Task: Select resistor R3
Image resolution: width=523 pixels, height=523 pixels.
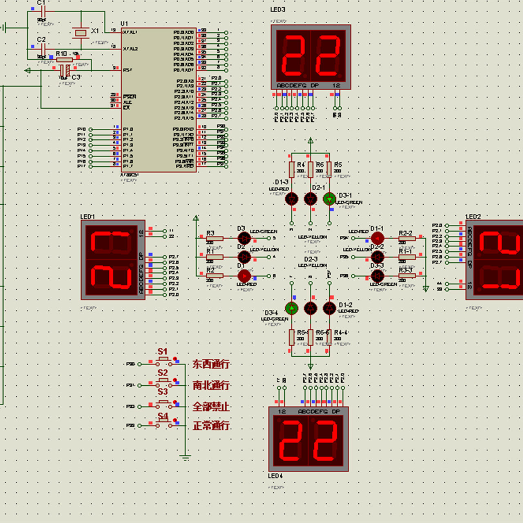Action: (x=215, y=238)
